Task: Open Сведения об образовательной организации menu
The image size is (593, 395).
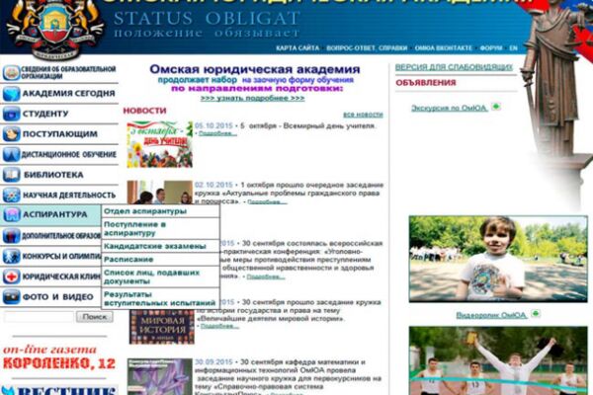Action: [67, 72]
